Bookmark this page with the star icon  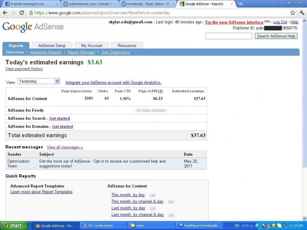(x=292, y=13)
